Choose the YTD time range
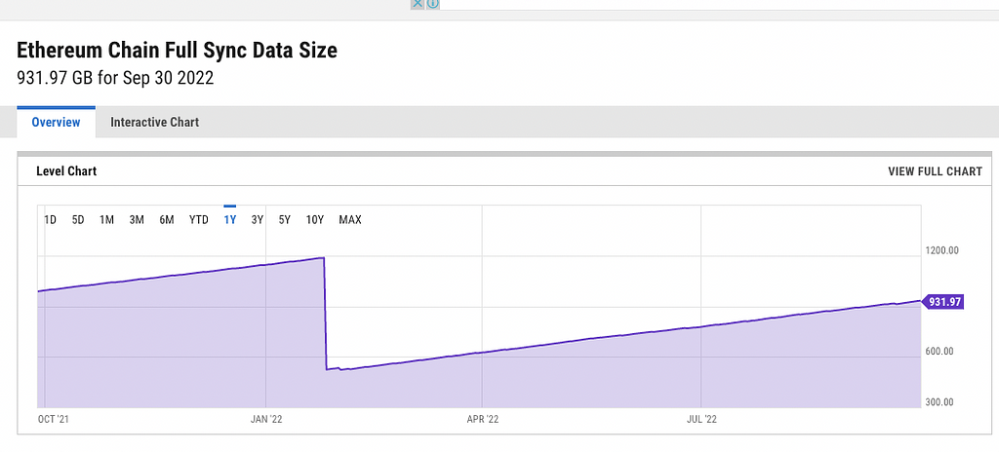Image resolution: width=999 pixels, height=452 pixels. click(199, 220)
